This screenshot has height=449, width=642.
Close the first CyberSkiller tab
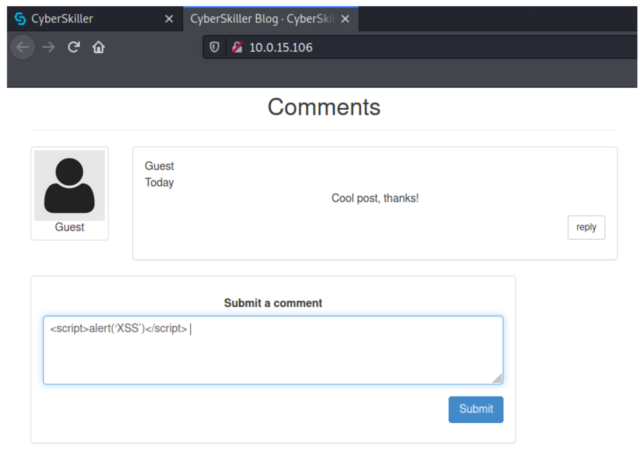click(x=169, y=19)
